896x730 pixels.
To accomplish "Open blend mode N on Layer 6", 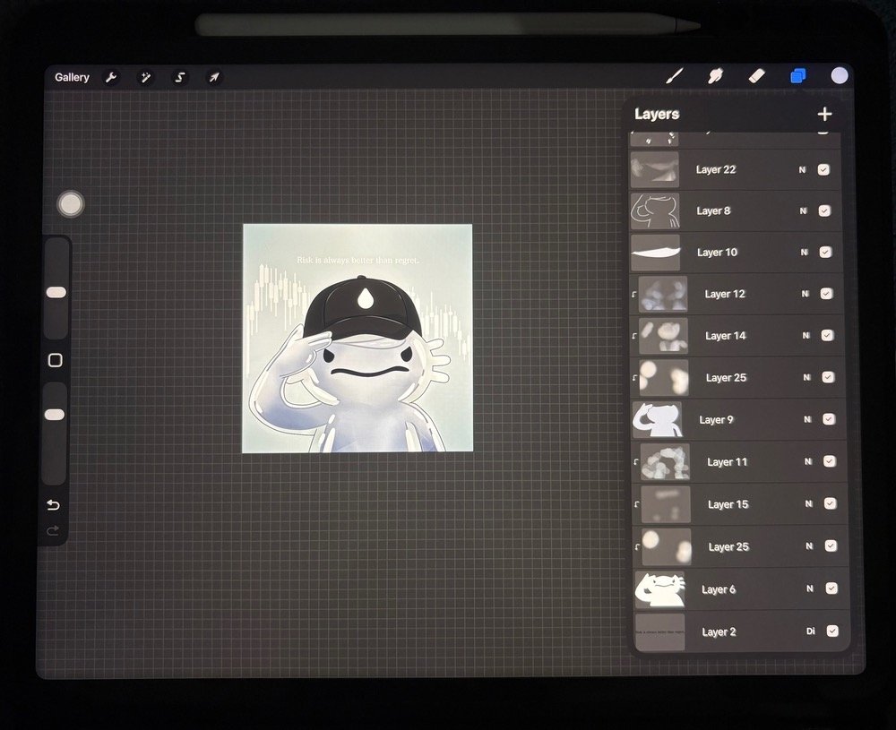I will pyautogui.click(x=810, y=588).
